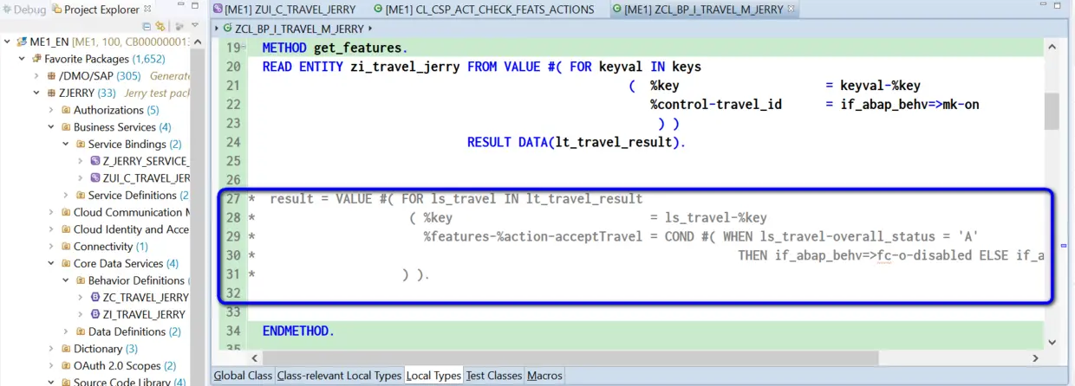Click Data Definitions folder icon
The width and height of the screenshot is (1075, 386).
pos(80,331)
